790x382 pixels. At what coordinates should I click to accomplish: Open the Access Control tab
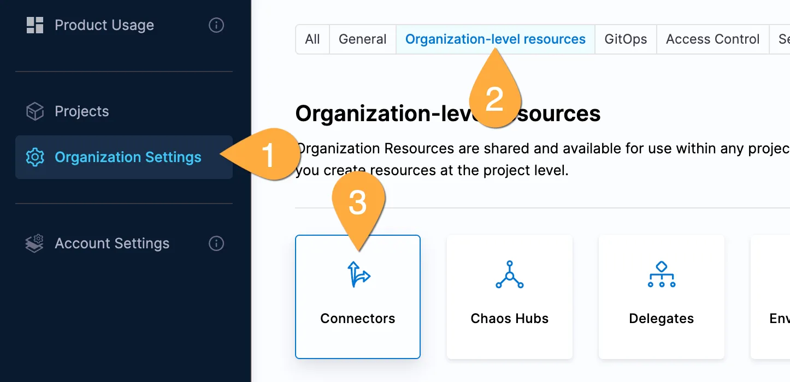pyautogui.click(x=712, y=39)
